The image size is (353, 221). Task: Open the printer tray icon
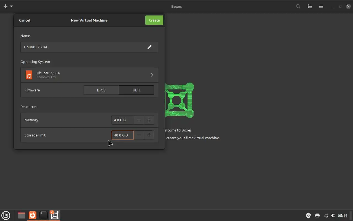click(317, 215)
